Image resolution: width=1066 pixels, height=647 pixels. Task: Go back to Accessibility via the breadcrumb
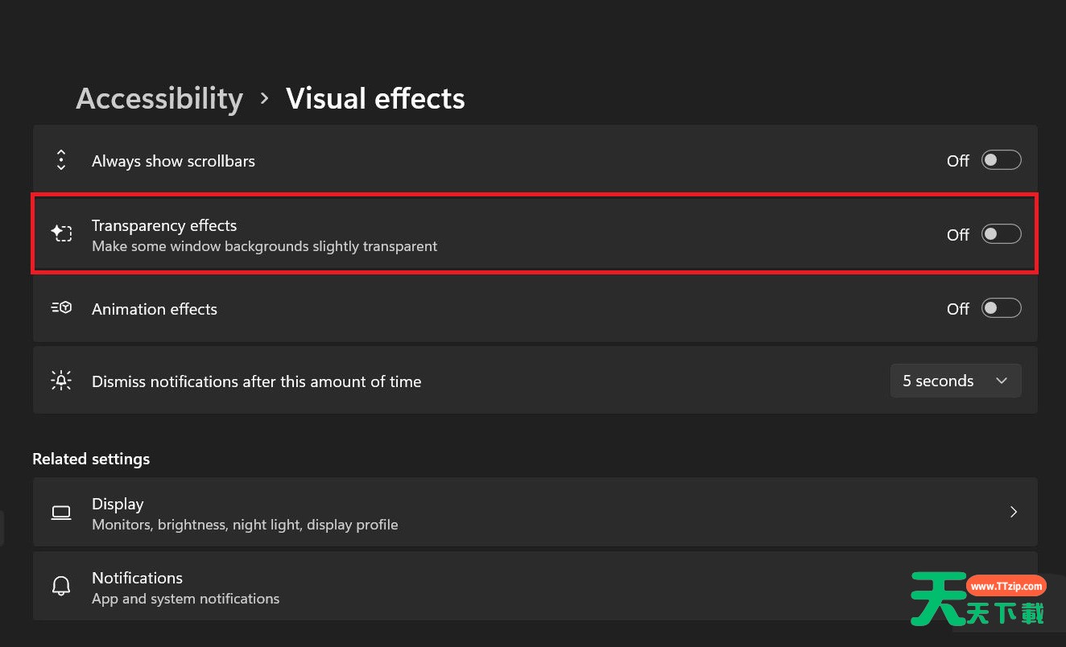point(159,98)
